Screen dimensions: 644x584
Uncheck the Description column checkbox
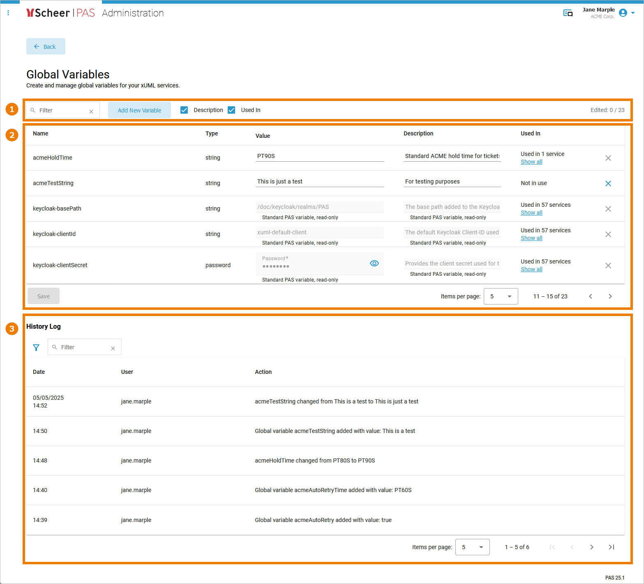(184, 110)
